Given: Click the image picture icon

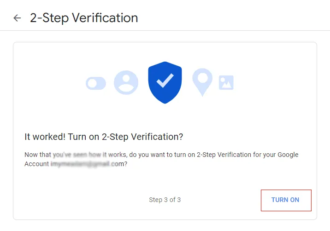Looking at the screenshot, I should pyautogui.click(x=226, y=83).
